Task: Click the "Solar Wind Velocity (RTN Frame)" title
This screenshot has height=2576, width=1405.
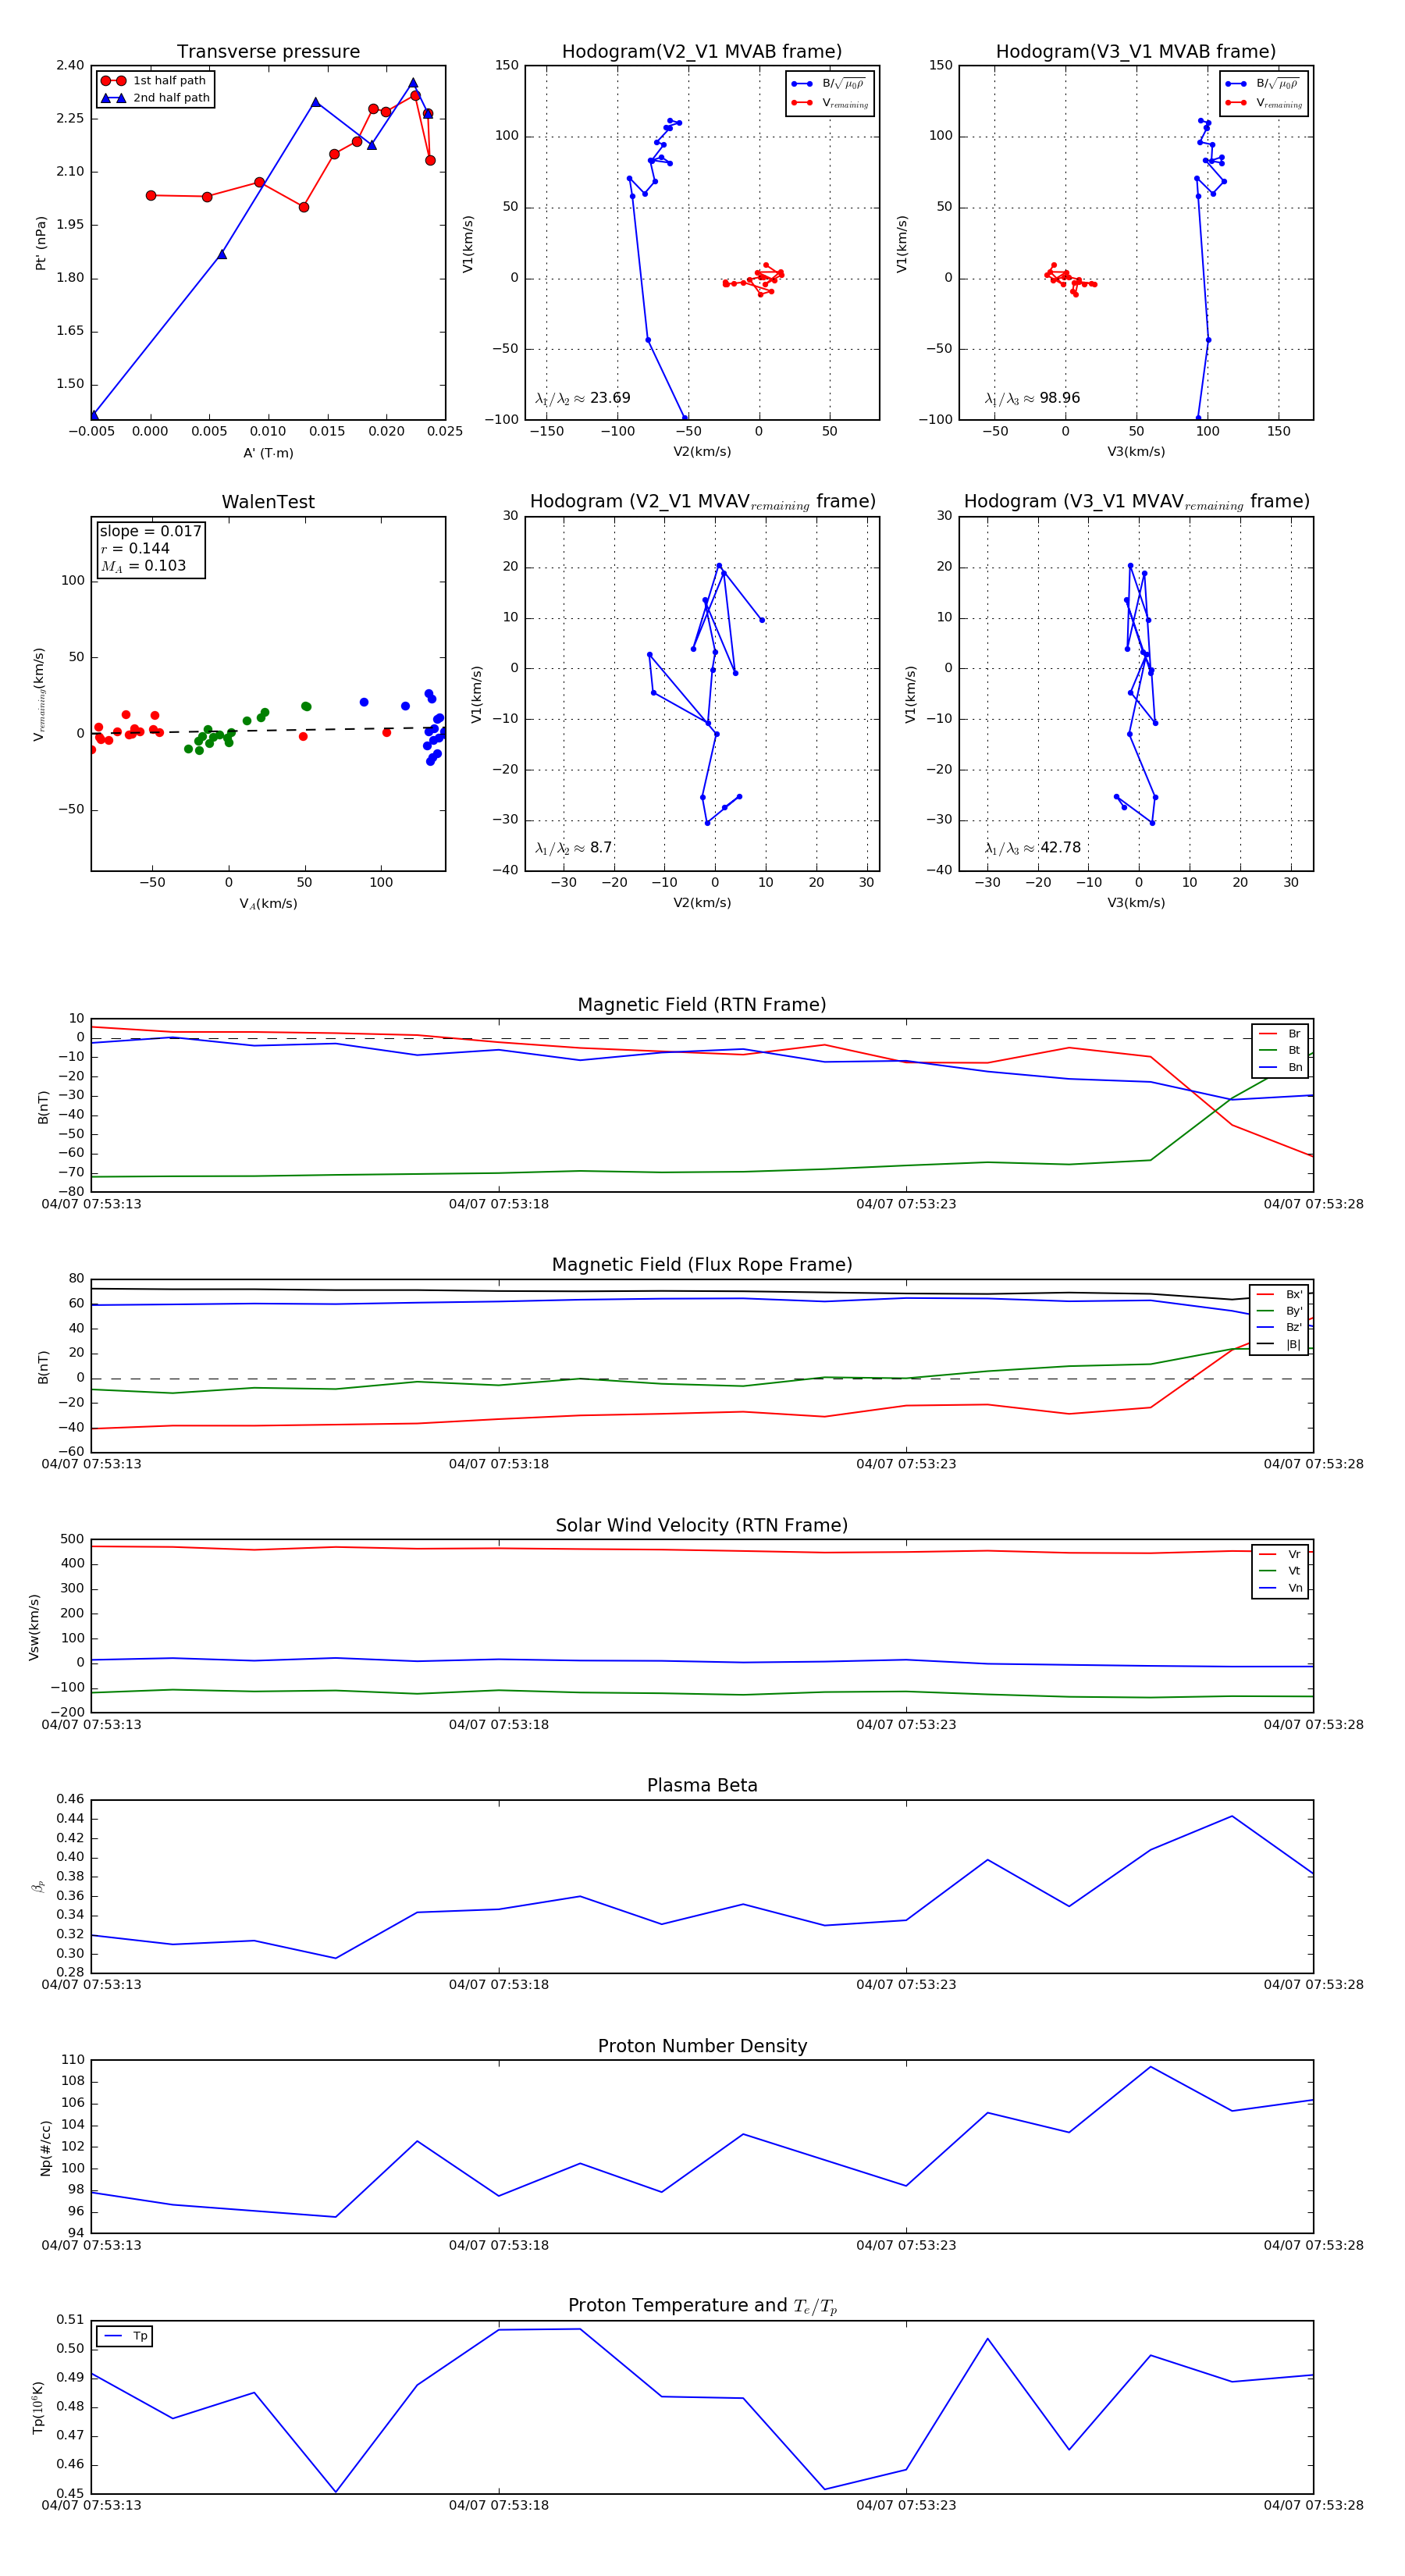Action: pyautogui.click(x=702, y=1526)
